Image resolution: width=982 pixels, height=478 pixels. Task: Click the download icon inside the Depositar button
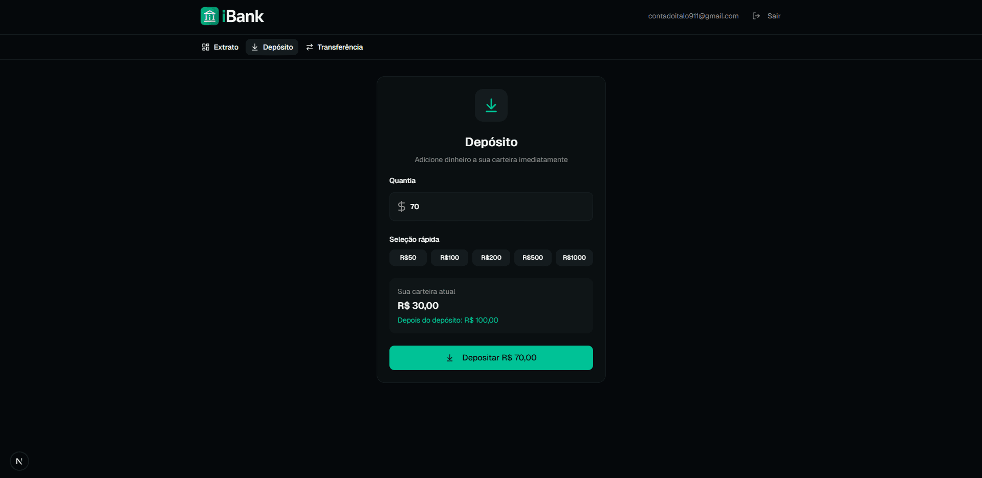click(449, 357)
